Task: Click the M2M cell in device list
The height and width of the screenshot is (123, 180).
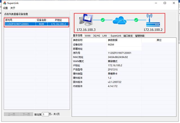Action: coord(41,24)
